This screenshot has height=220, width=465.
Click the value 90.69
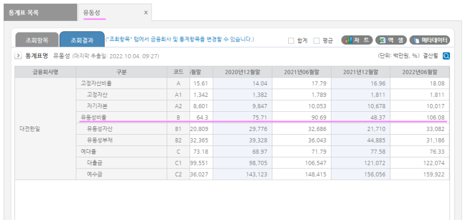tap(319, 117)
